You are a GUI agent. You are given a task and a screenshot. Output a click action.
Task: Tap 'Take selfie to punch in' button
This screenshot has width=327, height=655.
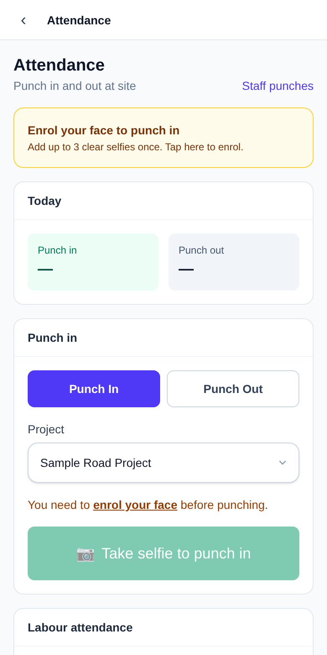coord(163,553)
